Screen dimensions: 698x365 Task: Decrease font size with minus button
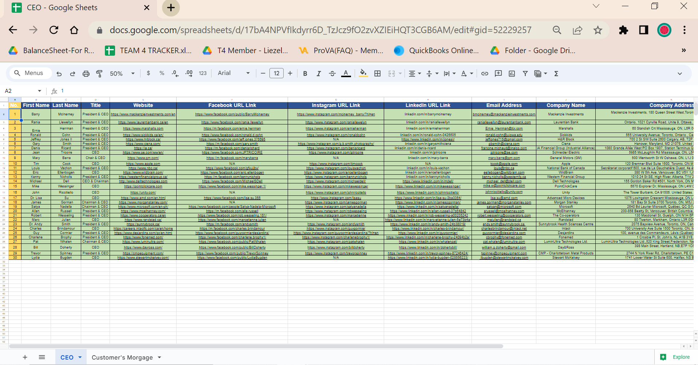click(x=263, y=74)
